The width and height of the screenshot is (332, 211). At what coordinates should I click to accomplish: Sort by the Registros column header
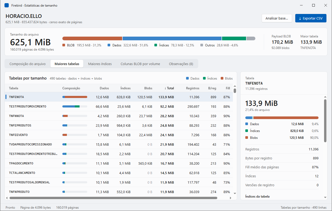pyautogui.click(x=193, y=88)
